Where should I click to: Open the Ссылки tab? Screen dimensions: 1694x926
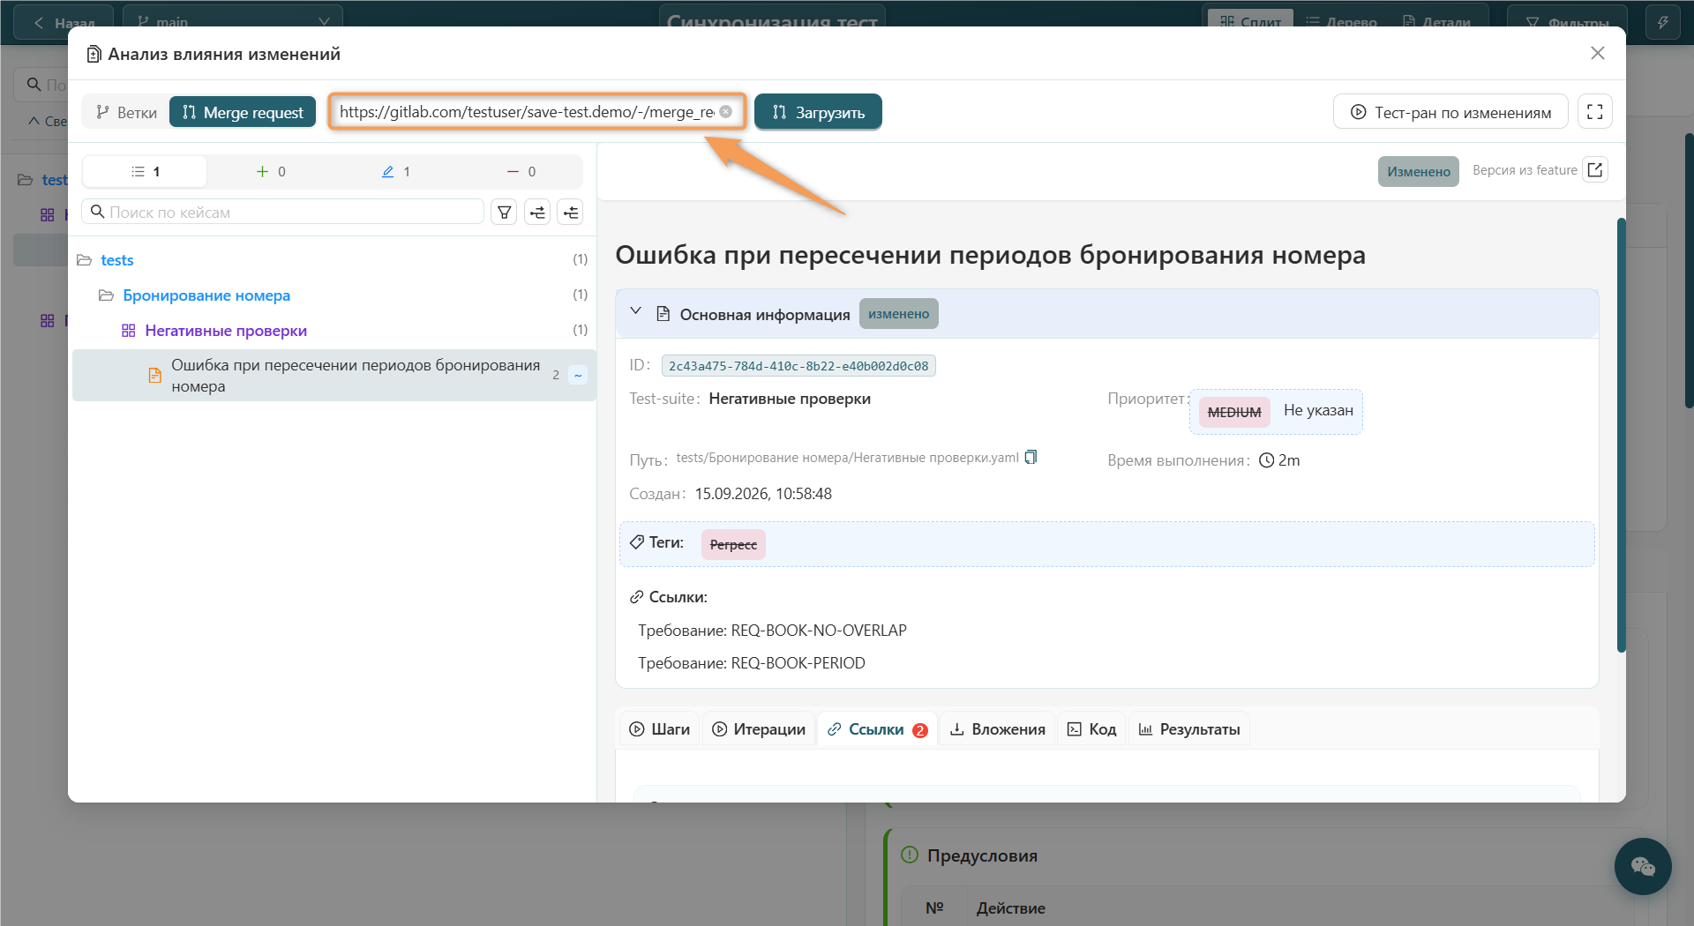coord(877,729)
